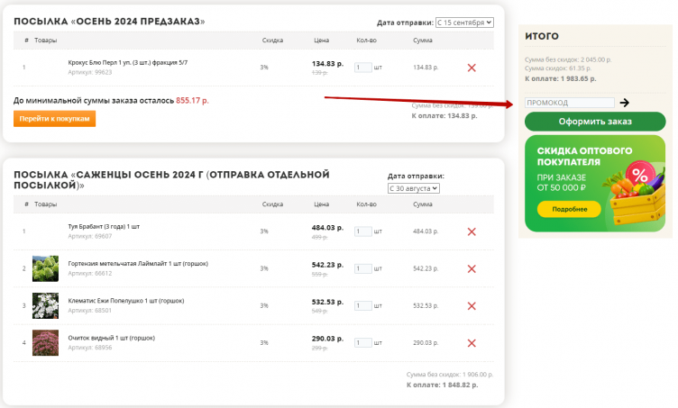The image size is (678, 408).
Task: Expand shipping date dropdown 'С 30 августа'
Action: click(413, 188)
